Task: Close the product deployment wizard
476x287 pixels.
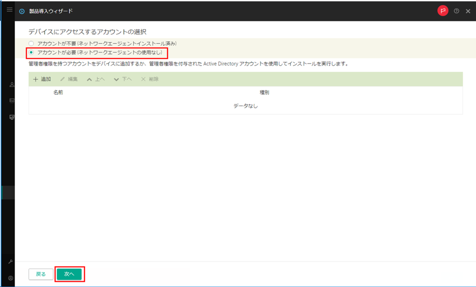Action: coord(468,11)
